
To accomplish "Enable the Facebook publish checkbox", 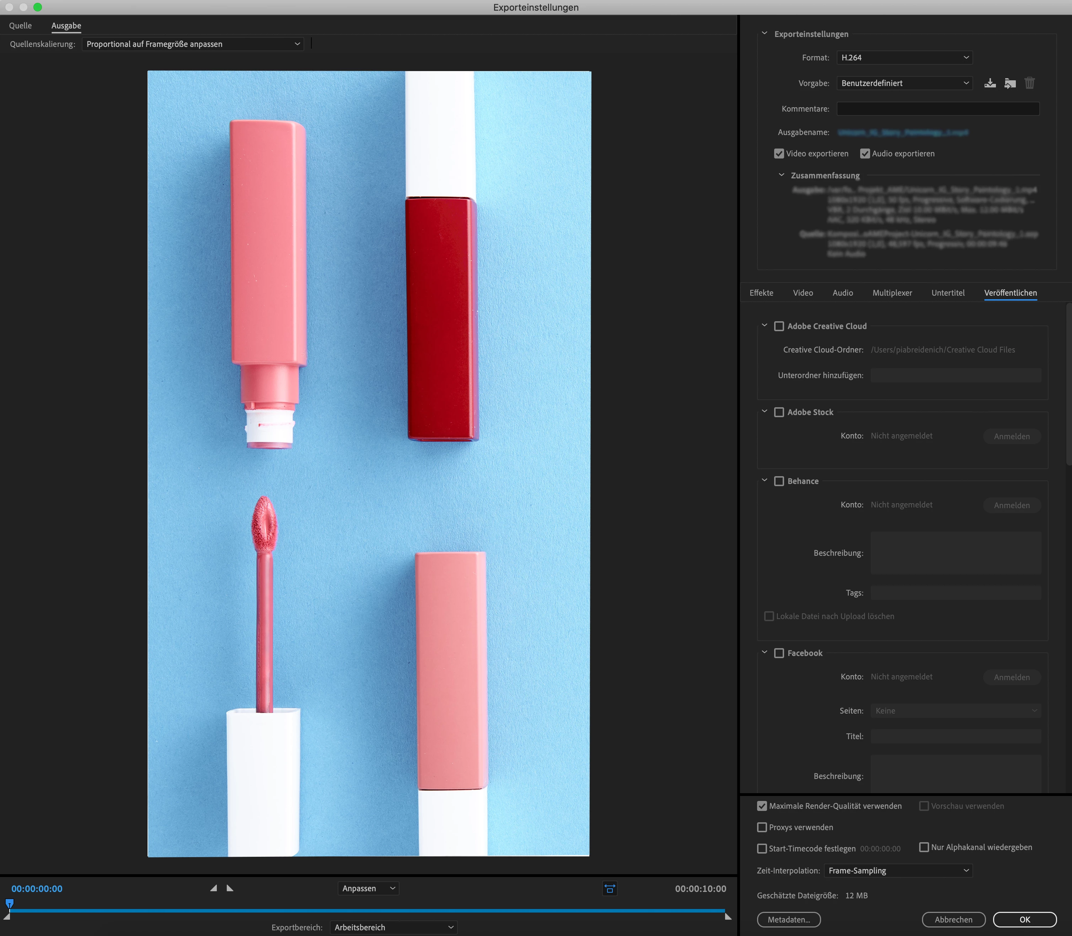I will tap(779, 653).
